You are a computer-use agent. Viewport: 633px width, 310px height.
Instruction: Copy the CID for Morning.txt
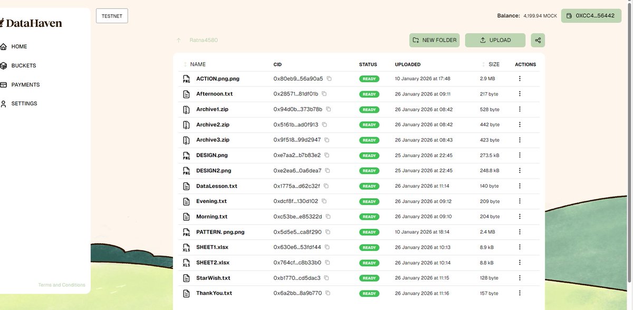328,217
